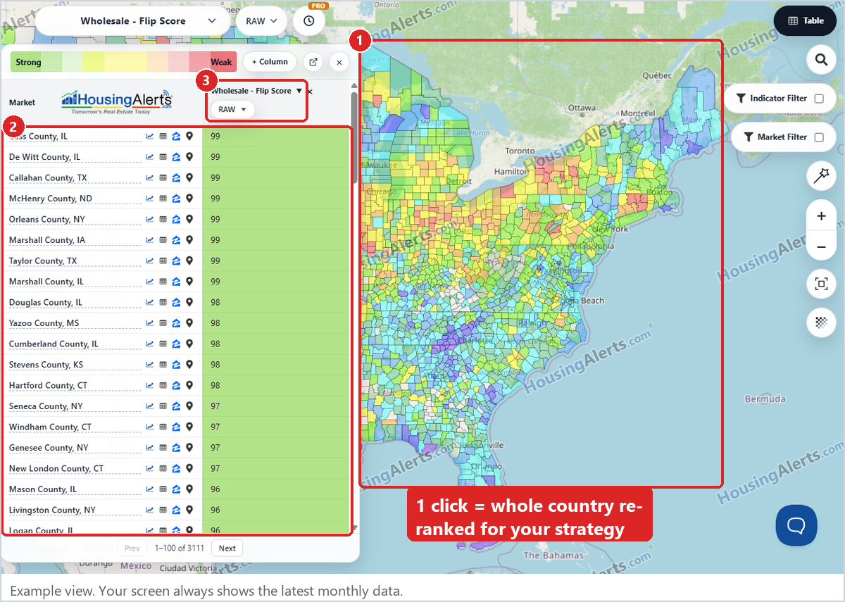Click the '1–100 of 3111' page count
Image resolution: width=845 pixels, height=602 pixels.
click(x=180, y=548)
